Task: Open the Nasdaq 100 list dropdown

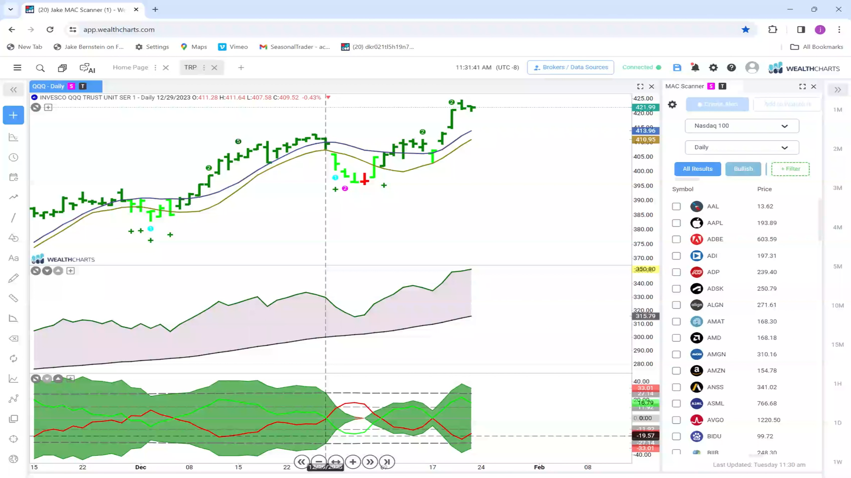Action: click(x=742, y=126)
